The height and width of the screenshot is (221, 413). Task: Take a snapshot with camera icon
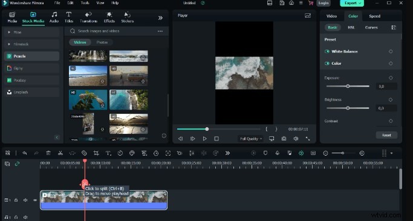tap(284, 139)
